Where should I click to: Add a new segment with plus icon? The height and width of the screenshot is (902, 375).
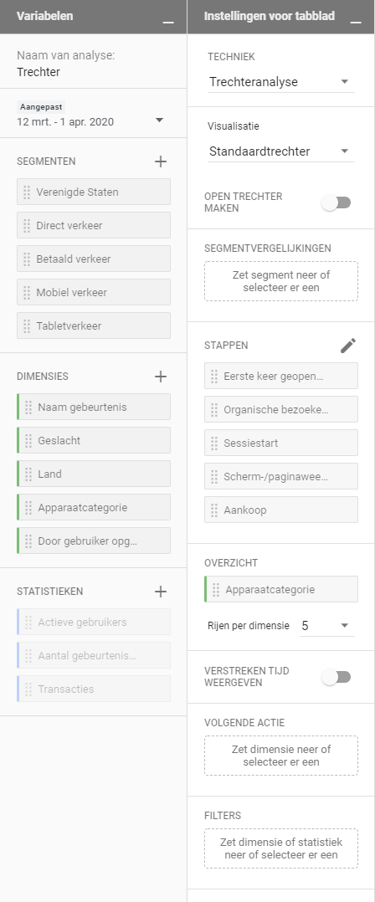[161, 161]
